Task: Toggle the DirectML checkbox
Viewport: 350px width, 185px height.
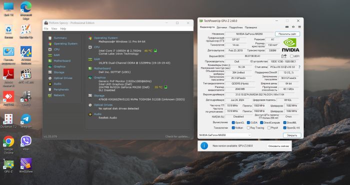Action: pos(284,122)
